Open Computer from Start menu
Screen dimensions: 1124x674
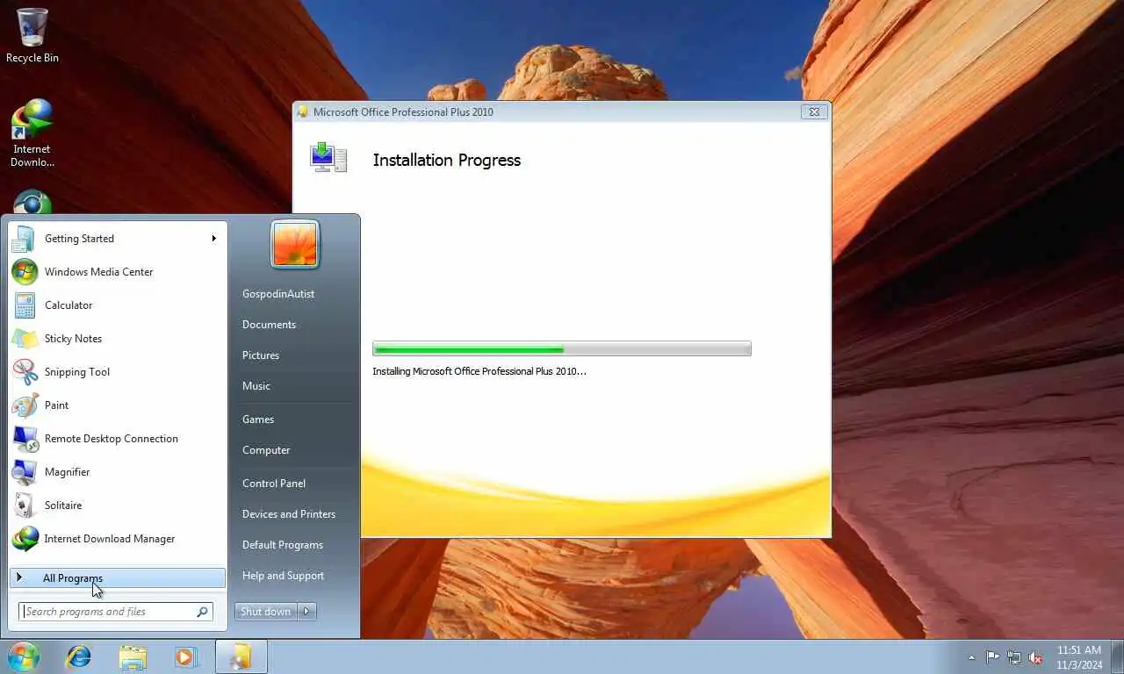tap(266, 450)
